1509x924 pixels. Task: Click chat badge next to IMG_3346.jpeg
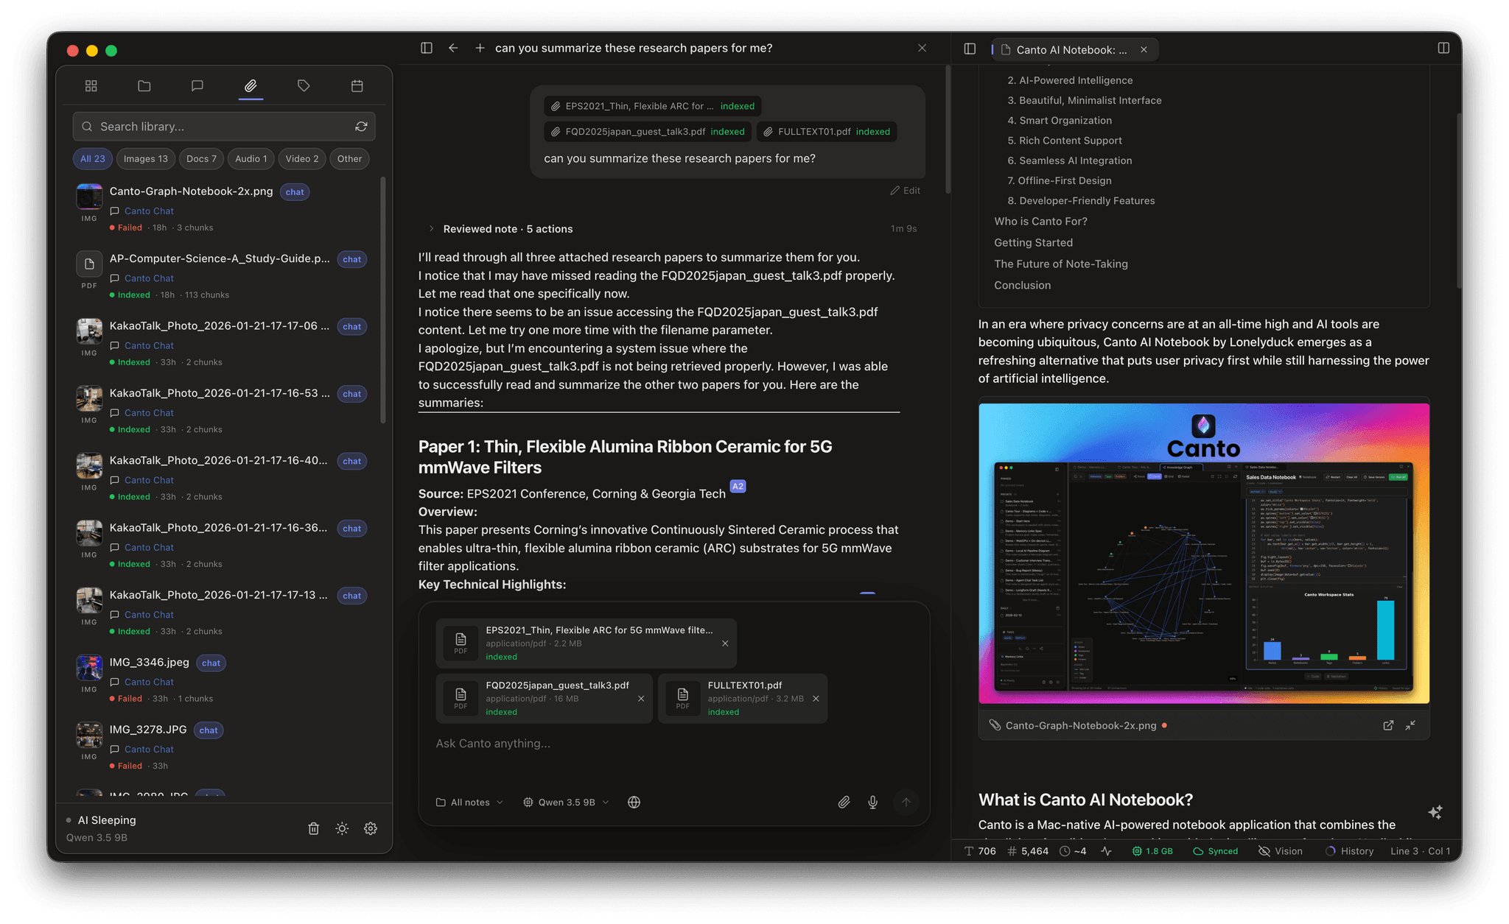pos(211,663)
